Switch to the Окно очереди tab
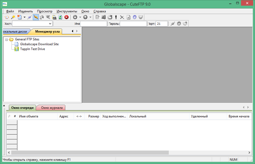Viewport: 255px width, 164px height. click(22, 108)
